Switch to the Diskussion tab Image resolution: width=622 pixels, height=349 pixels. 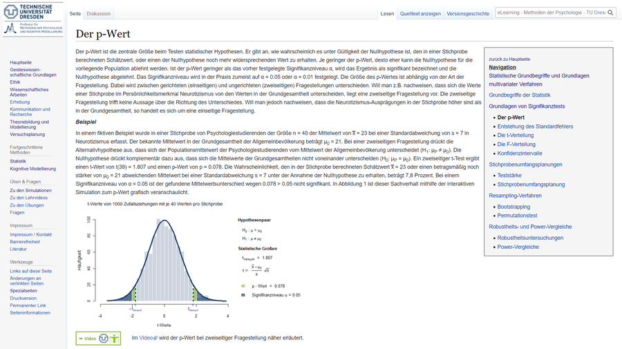(x=99, y=14)
